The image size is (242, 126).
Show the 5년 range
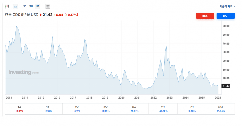(x=192, y=109)
